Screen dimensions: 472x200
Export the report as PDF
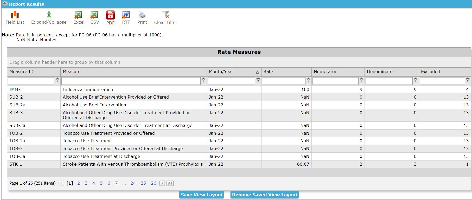pos(110,18)
